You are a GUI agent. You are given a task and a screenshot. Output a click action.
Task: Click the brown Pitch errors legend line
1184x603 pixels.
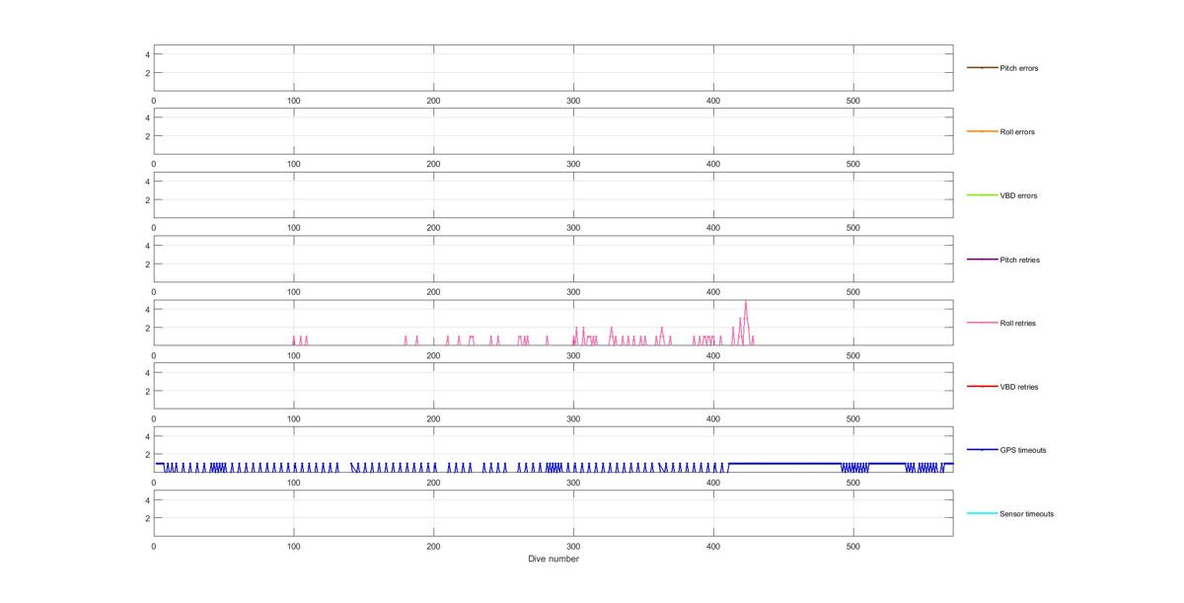tap(982, 68)
